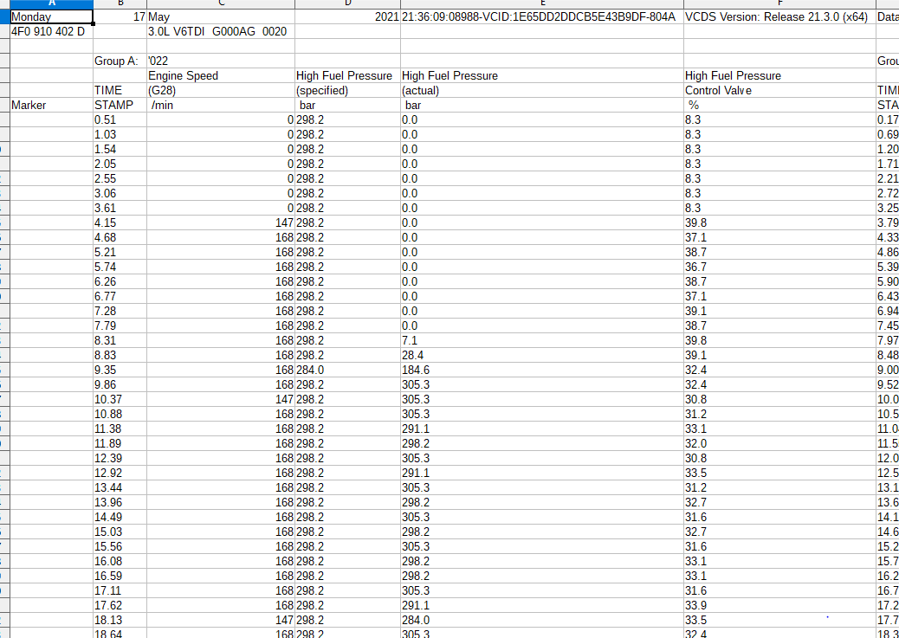
Task: Click the actual pressure value 7.1
Action: click(x=541, y=341)
